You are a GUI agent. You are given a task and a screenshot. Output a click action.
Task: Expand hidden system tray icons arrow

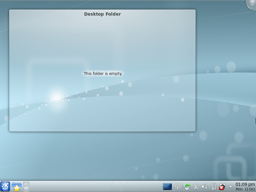tap(230, 187)
